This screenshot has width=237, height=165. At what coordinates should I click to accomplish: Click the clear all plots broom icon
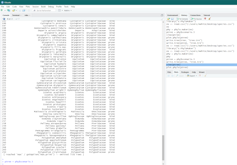[x=205, y=76]
